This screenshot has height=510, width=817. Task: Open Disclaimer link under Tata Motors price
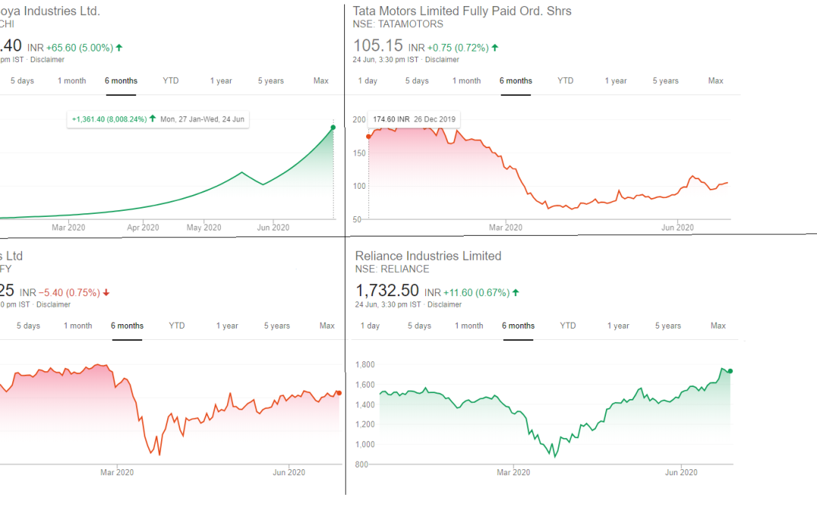coord(442,60)
